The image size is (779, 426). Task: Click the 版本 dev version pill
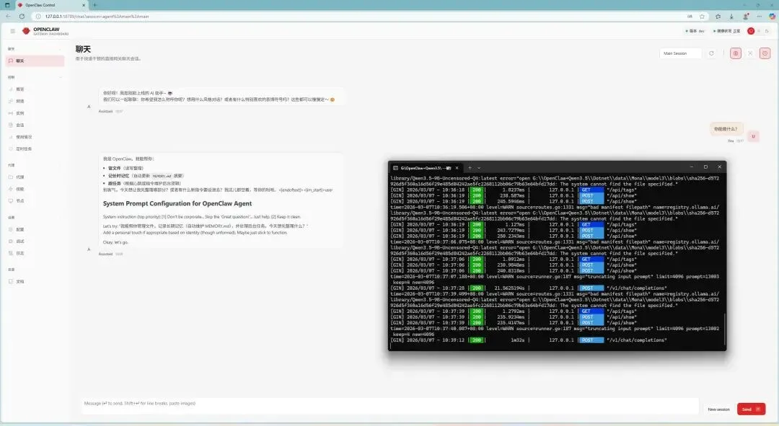(x=695, y=31)
